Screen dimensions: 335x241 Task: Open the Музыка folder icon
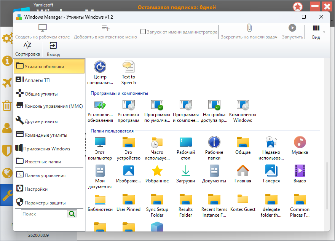(300, 143)
